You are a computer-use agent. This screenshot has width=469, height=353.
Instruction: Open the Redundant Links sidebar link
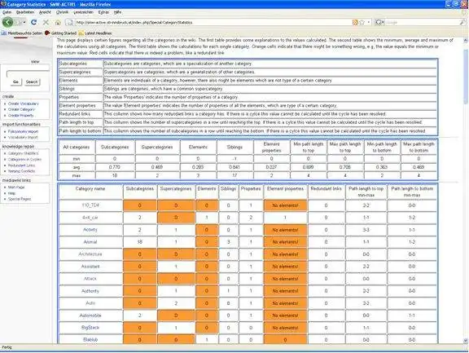(x=21, y=165)
